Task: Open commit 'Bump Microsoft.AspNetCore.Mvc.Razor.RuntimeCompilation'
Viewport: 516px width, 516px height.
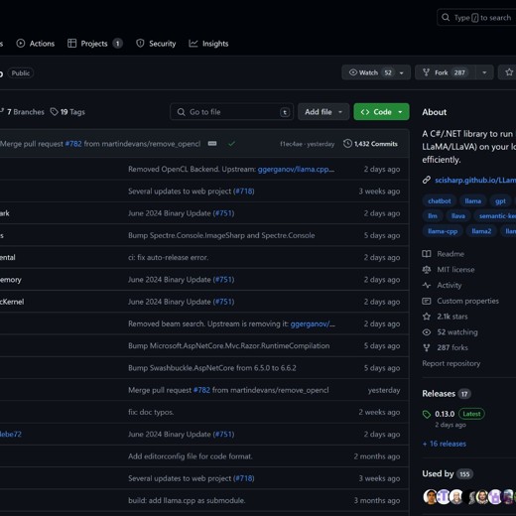Action: 229,346
